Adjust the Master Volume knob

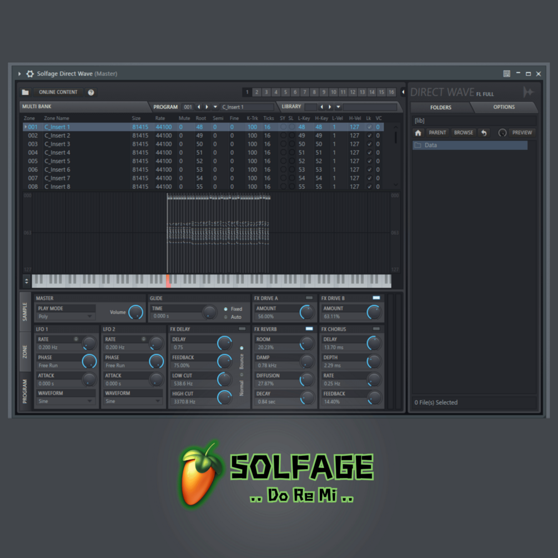pos(135,312)
